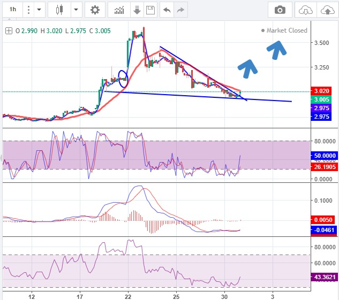Expand the OHLC legend with the plus box
Image resolution: width=339 pixels, height=300 pixels.
tap(9, 31)
